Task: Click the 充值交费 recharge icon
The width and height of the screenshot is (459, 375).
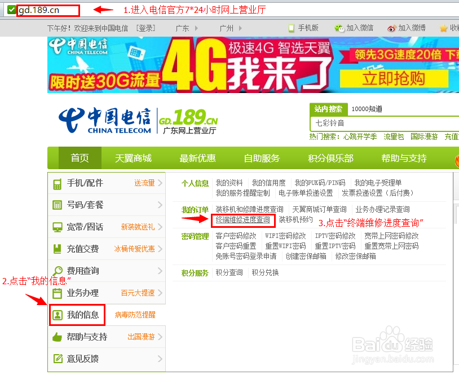Action: [58, 247]
